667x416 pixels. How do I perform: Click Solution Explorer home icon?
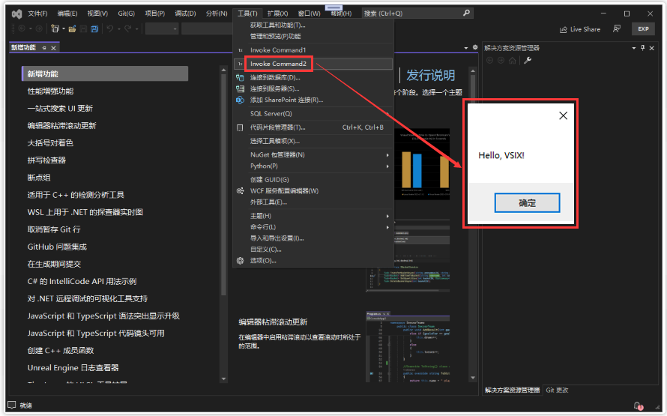(513, 61)
